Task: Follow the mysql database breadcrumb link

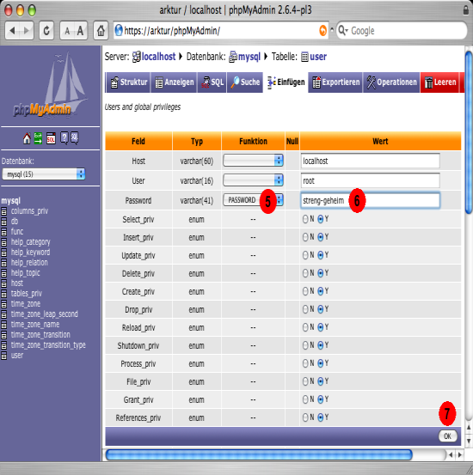Action: (249, 57)
